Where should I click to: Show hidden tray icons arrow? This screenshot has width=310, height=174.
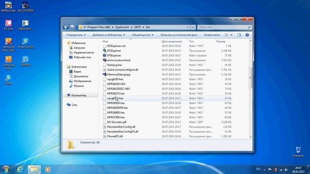[264, 170]
